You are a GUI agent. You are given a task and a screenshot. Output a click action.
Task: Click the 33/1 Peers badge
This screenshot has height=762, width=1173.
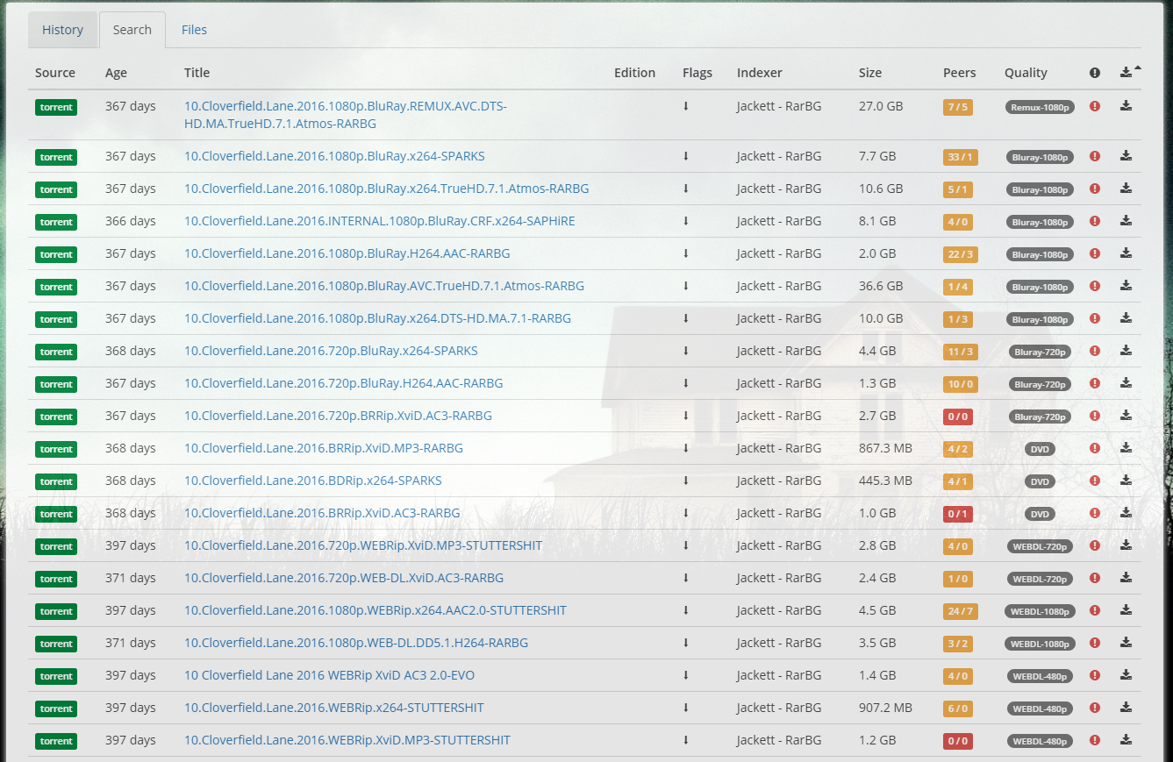tap(960, 156)
